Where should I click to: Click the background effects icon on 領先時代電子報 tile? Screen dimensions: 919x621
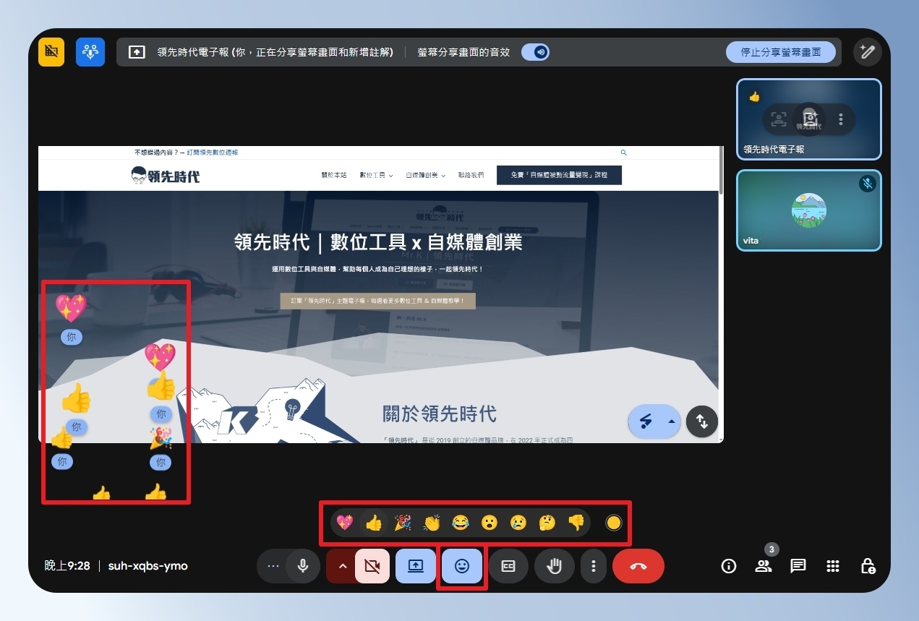coord(810,119)
